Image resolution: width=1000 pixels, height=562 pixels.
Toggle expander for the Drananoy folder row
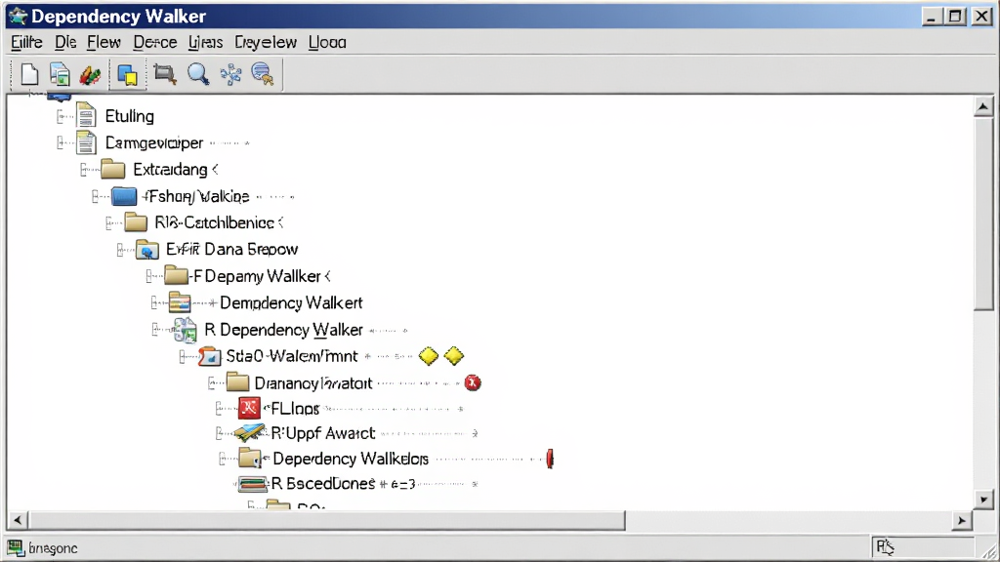point(212,382)
